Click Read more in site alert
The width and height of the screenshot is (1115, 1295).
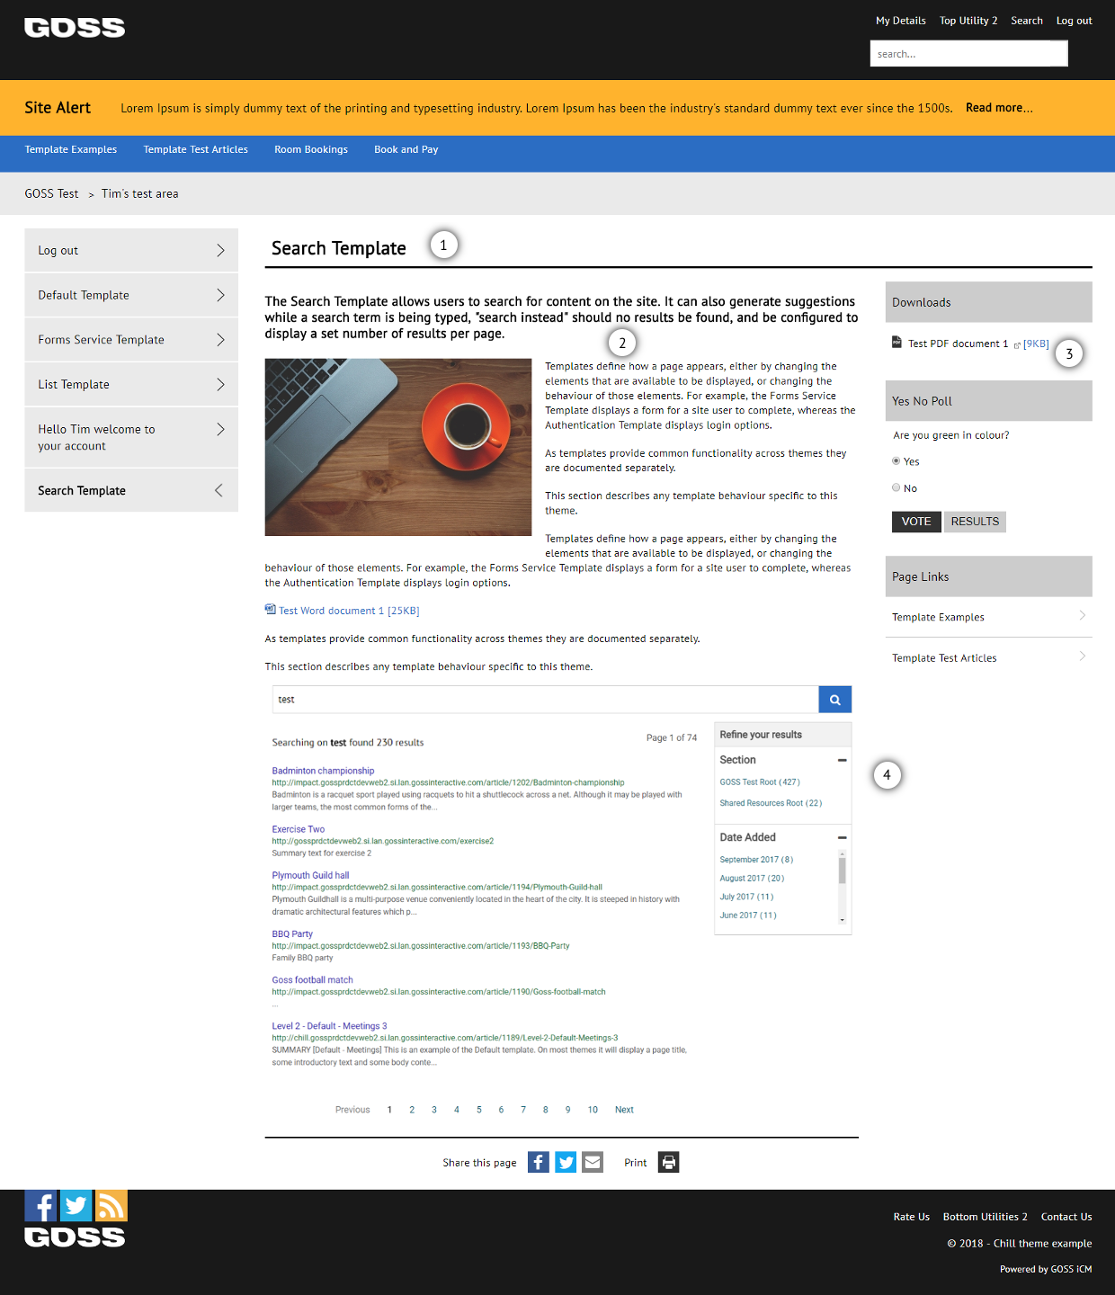[x=999, y=108]
